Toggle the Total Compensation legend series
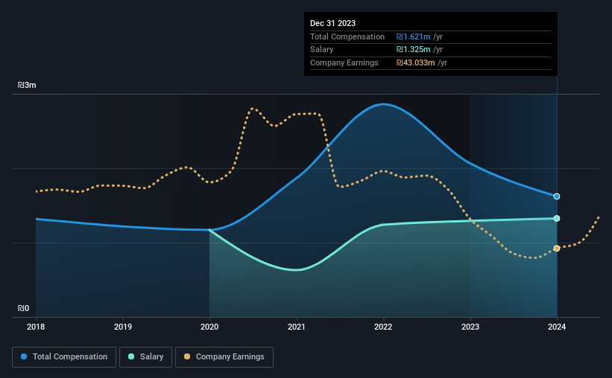 click(64, 357)
